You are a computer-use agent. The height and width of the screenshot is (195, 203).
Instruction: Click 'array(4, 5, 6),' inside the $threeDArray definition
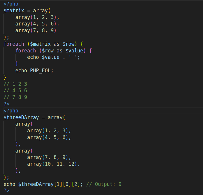pos(49,137)
